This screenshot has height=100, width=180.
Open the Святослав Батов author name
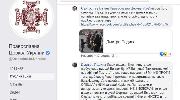(x=95, y=8)
